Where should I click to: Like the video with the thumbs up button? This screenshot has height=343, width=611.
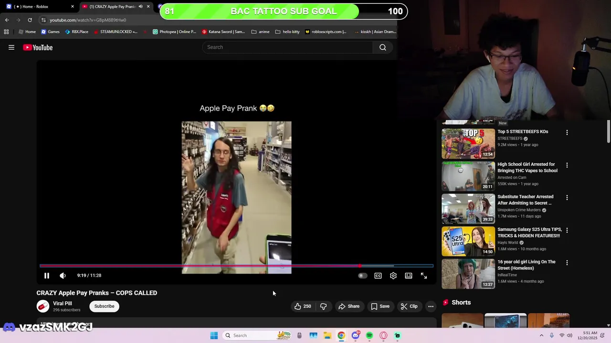pyautogui.click(x=303, y=306)
